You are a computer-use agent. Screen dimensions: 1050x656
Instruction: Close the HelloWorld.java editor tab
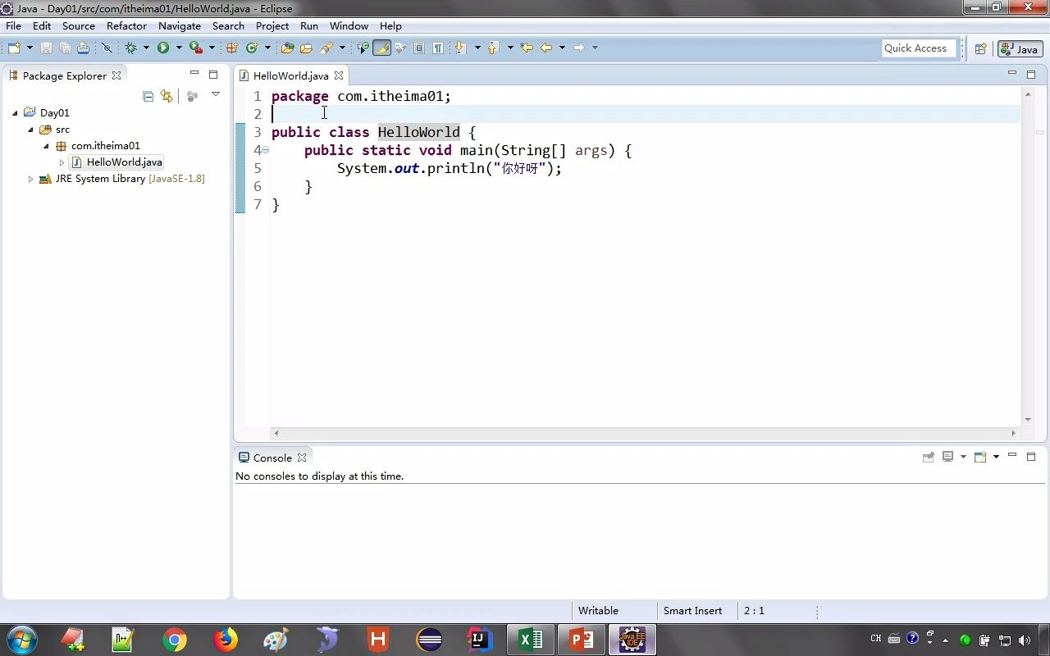point(338,75)
